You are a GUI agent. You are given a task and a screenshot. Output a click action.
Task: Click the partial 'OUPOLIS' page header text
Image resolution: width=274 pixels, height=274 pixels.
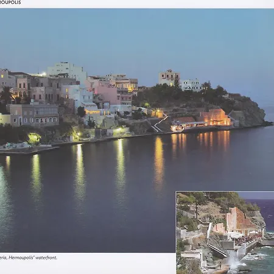click(x=10, y=2)
